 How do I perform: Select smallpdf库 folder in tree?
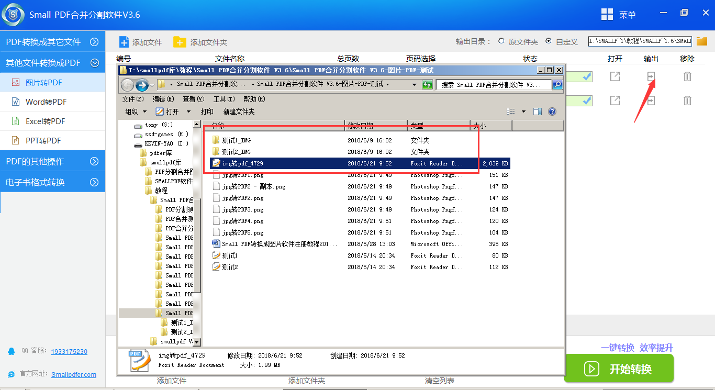point(161,162)
